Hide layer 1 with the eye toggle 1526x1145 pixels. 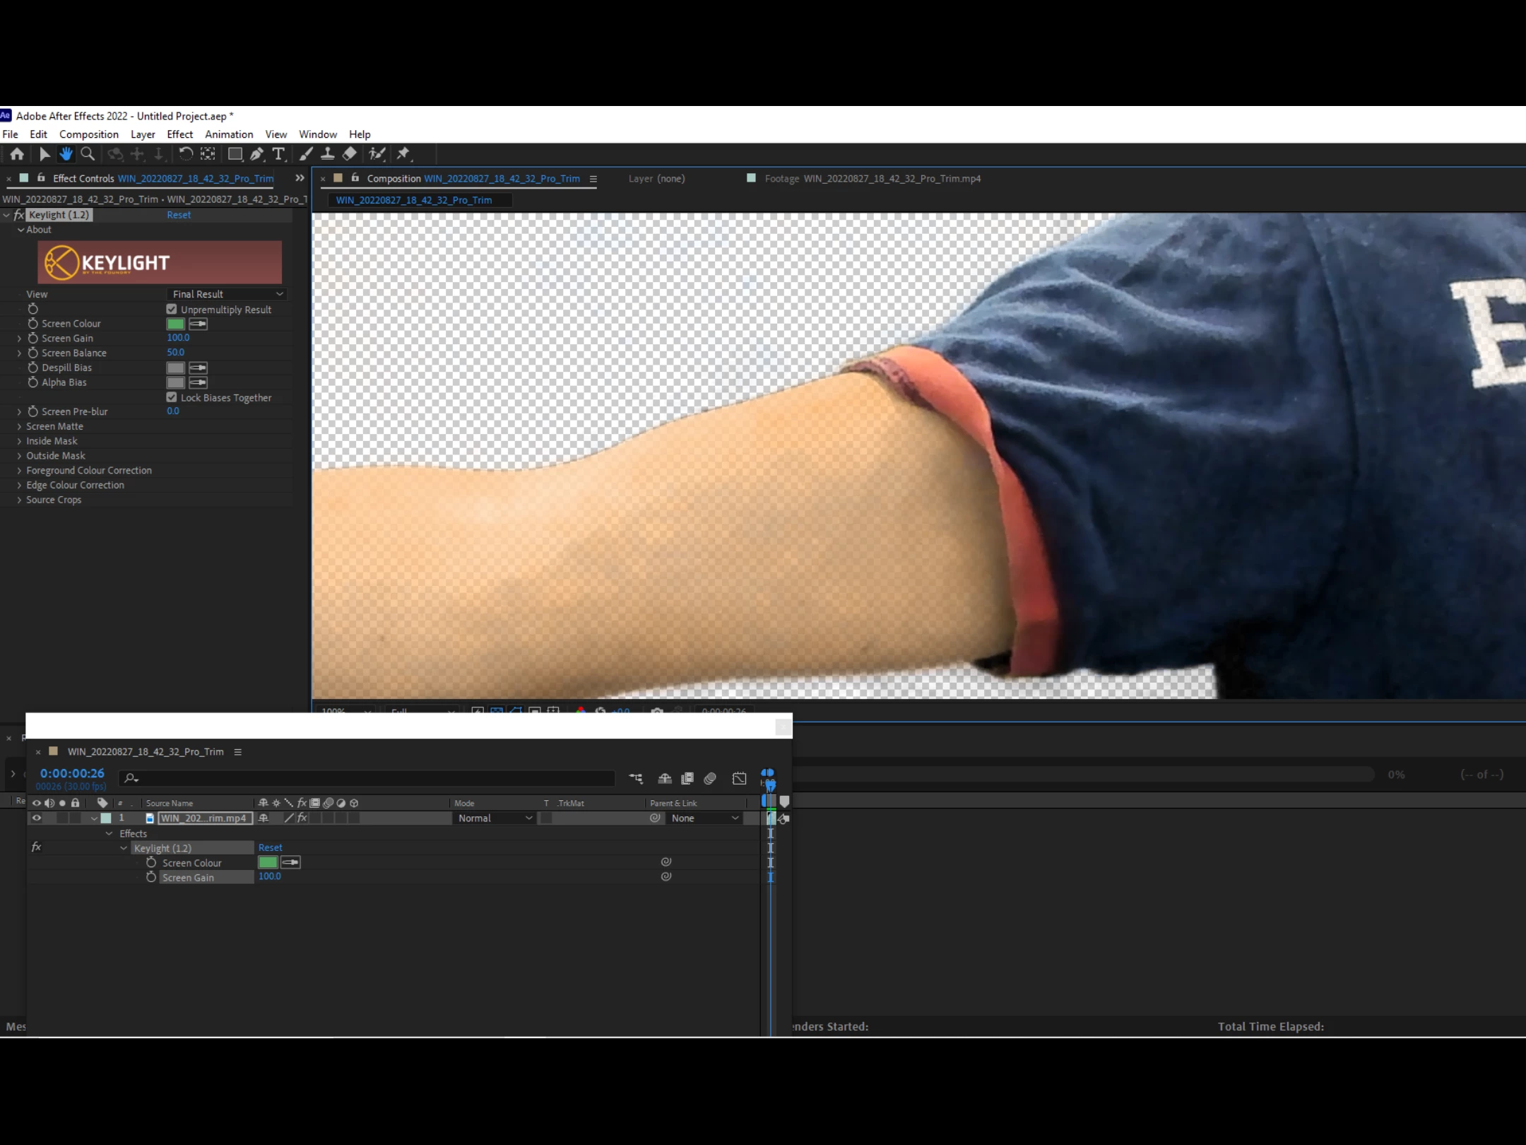click(x=37, y=818)
